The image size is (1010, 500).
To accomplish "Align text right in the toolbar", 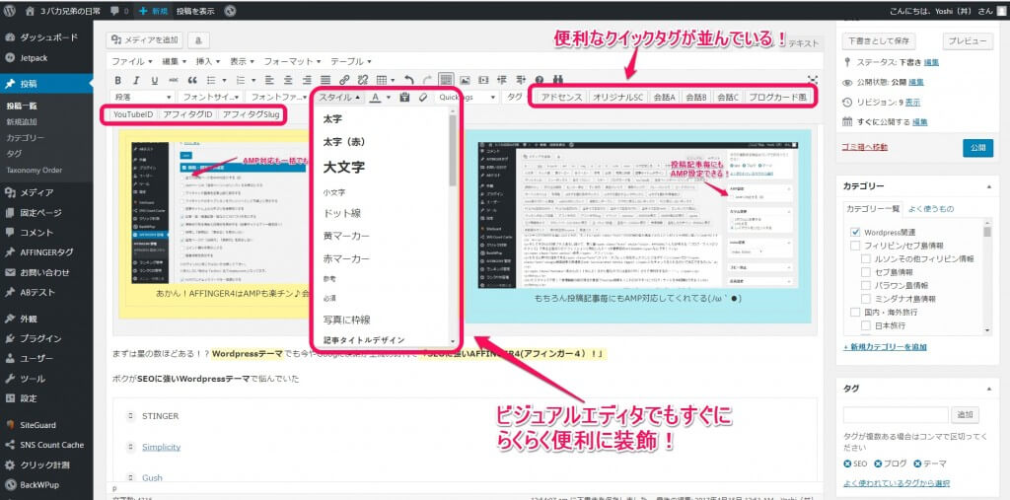I will (307, 81).
